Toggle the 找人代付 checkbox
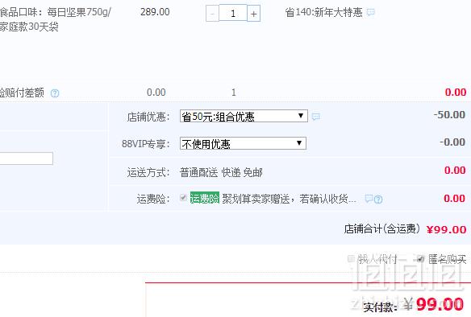 coord(351,258)
